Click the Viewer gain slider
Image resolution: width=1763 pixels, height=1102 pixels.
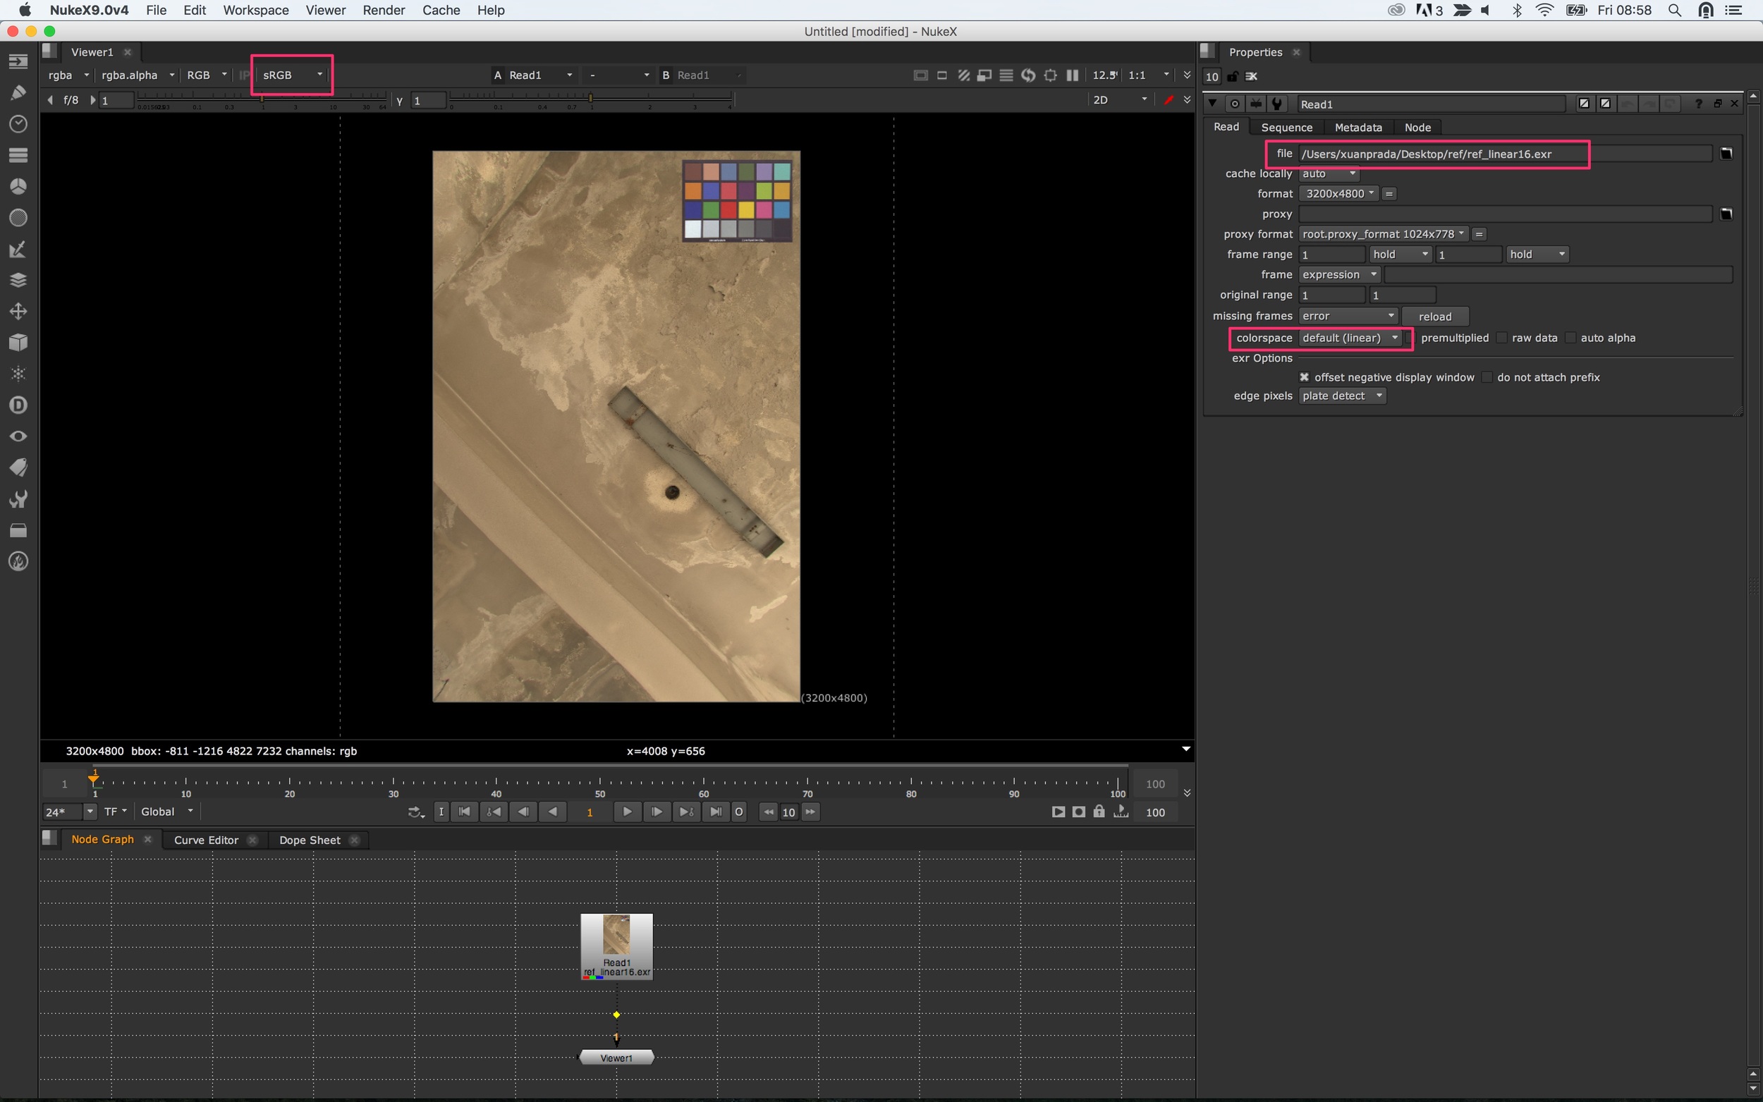[262, 99]
